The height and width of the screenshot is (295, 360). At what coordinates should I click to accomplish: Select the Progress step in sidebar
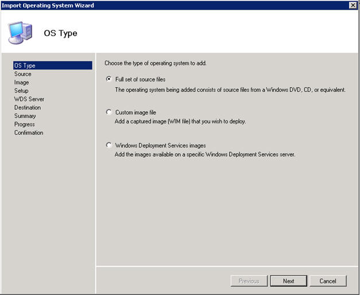(25, 124)
